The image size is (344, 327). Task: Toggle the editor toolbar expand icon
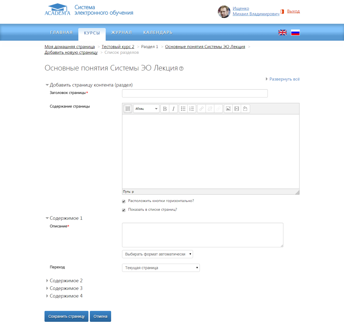tap(128, 109)
